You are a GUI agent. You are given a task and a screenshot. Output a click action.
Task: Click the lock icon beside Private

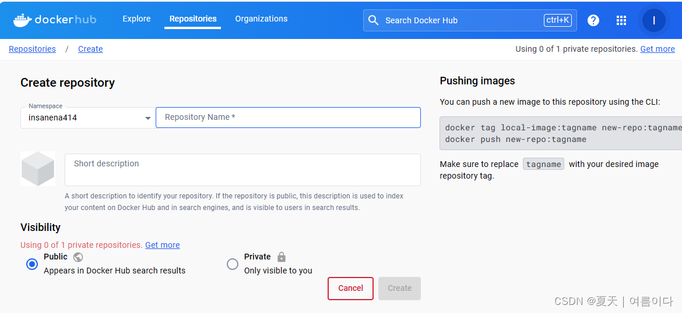pyautogui.click(x=282, y=257)
